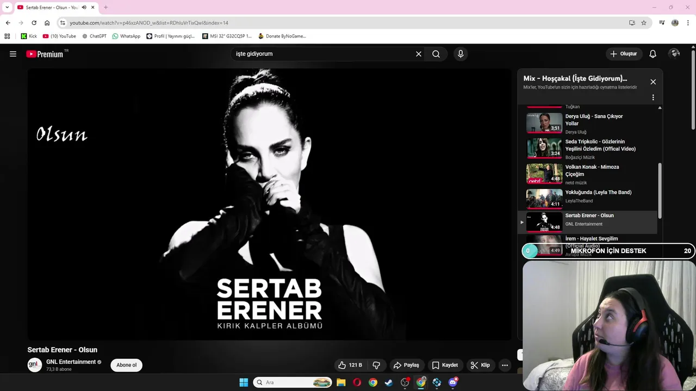This screenshot has width=696, height=391.
Task: Click the taskbar Ara search box
Action: pyautogui.click(x=293, y=382)
